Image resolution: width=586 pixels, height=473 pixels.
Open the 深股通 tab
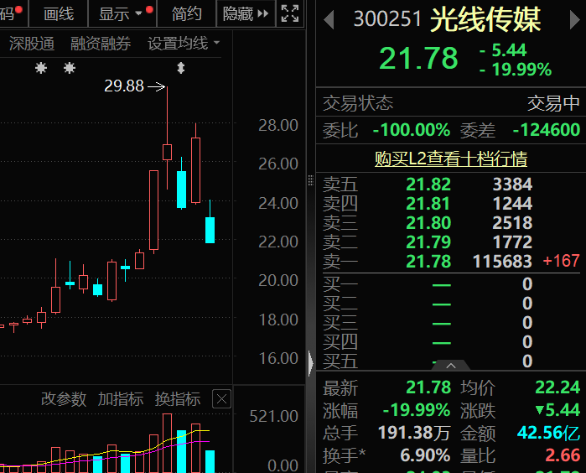[x=31, y=44]
